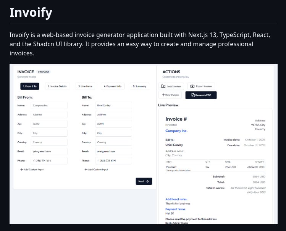Click the Bill To Name field with Uriel Conley
Viewport: 286px width, 231px height.
click(113, 105)
